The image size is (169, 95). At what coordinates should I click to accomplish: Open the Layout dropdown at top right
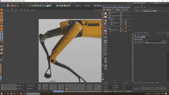coord(160,3)
